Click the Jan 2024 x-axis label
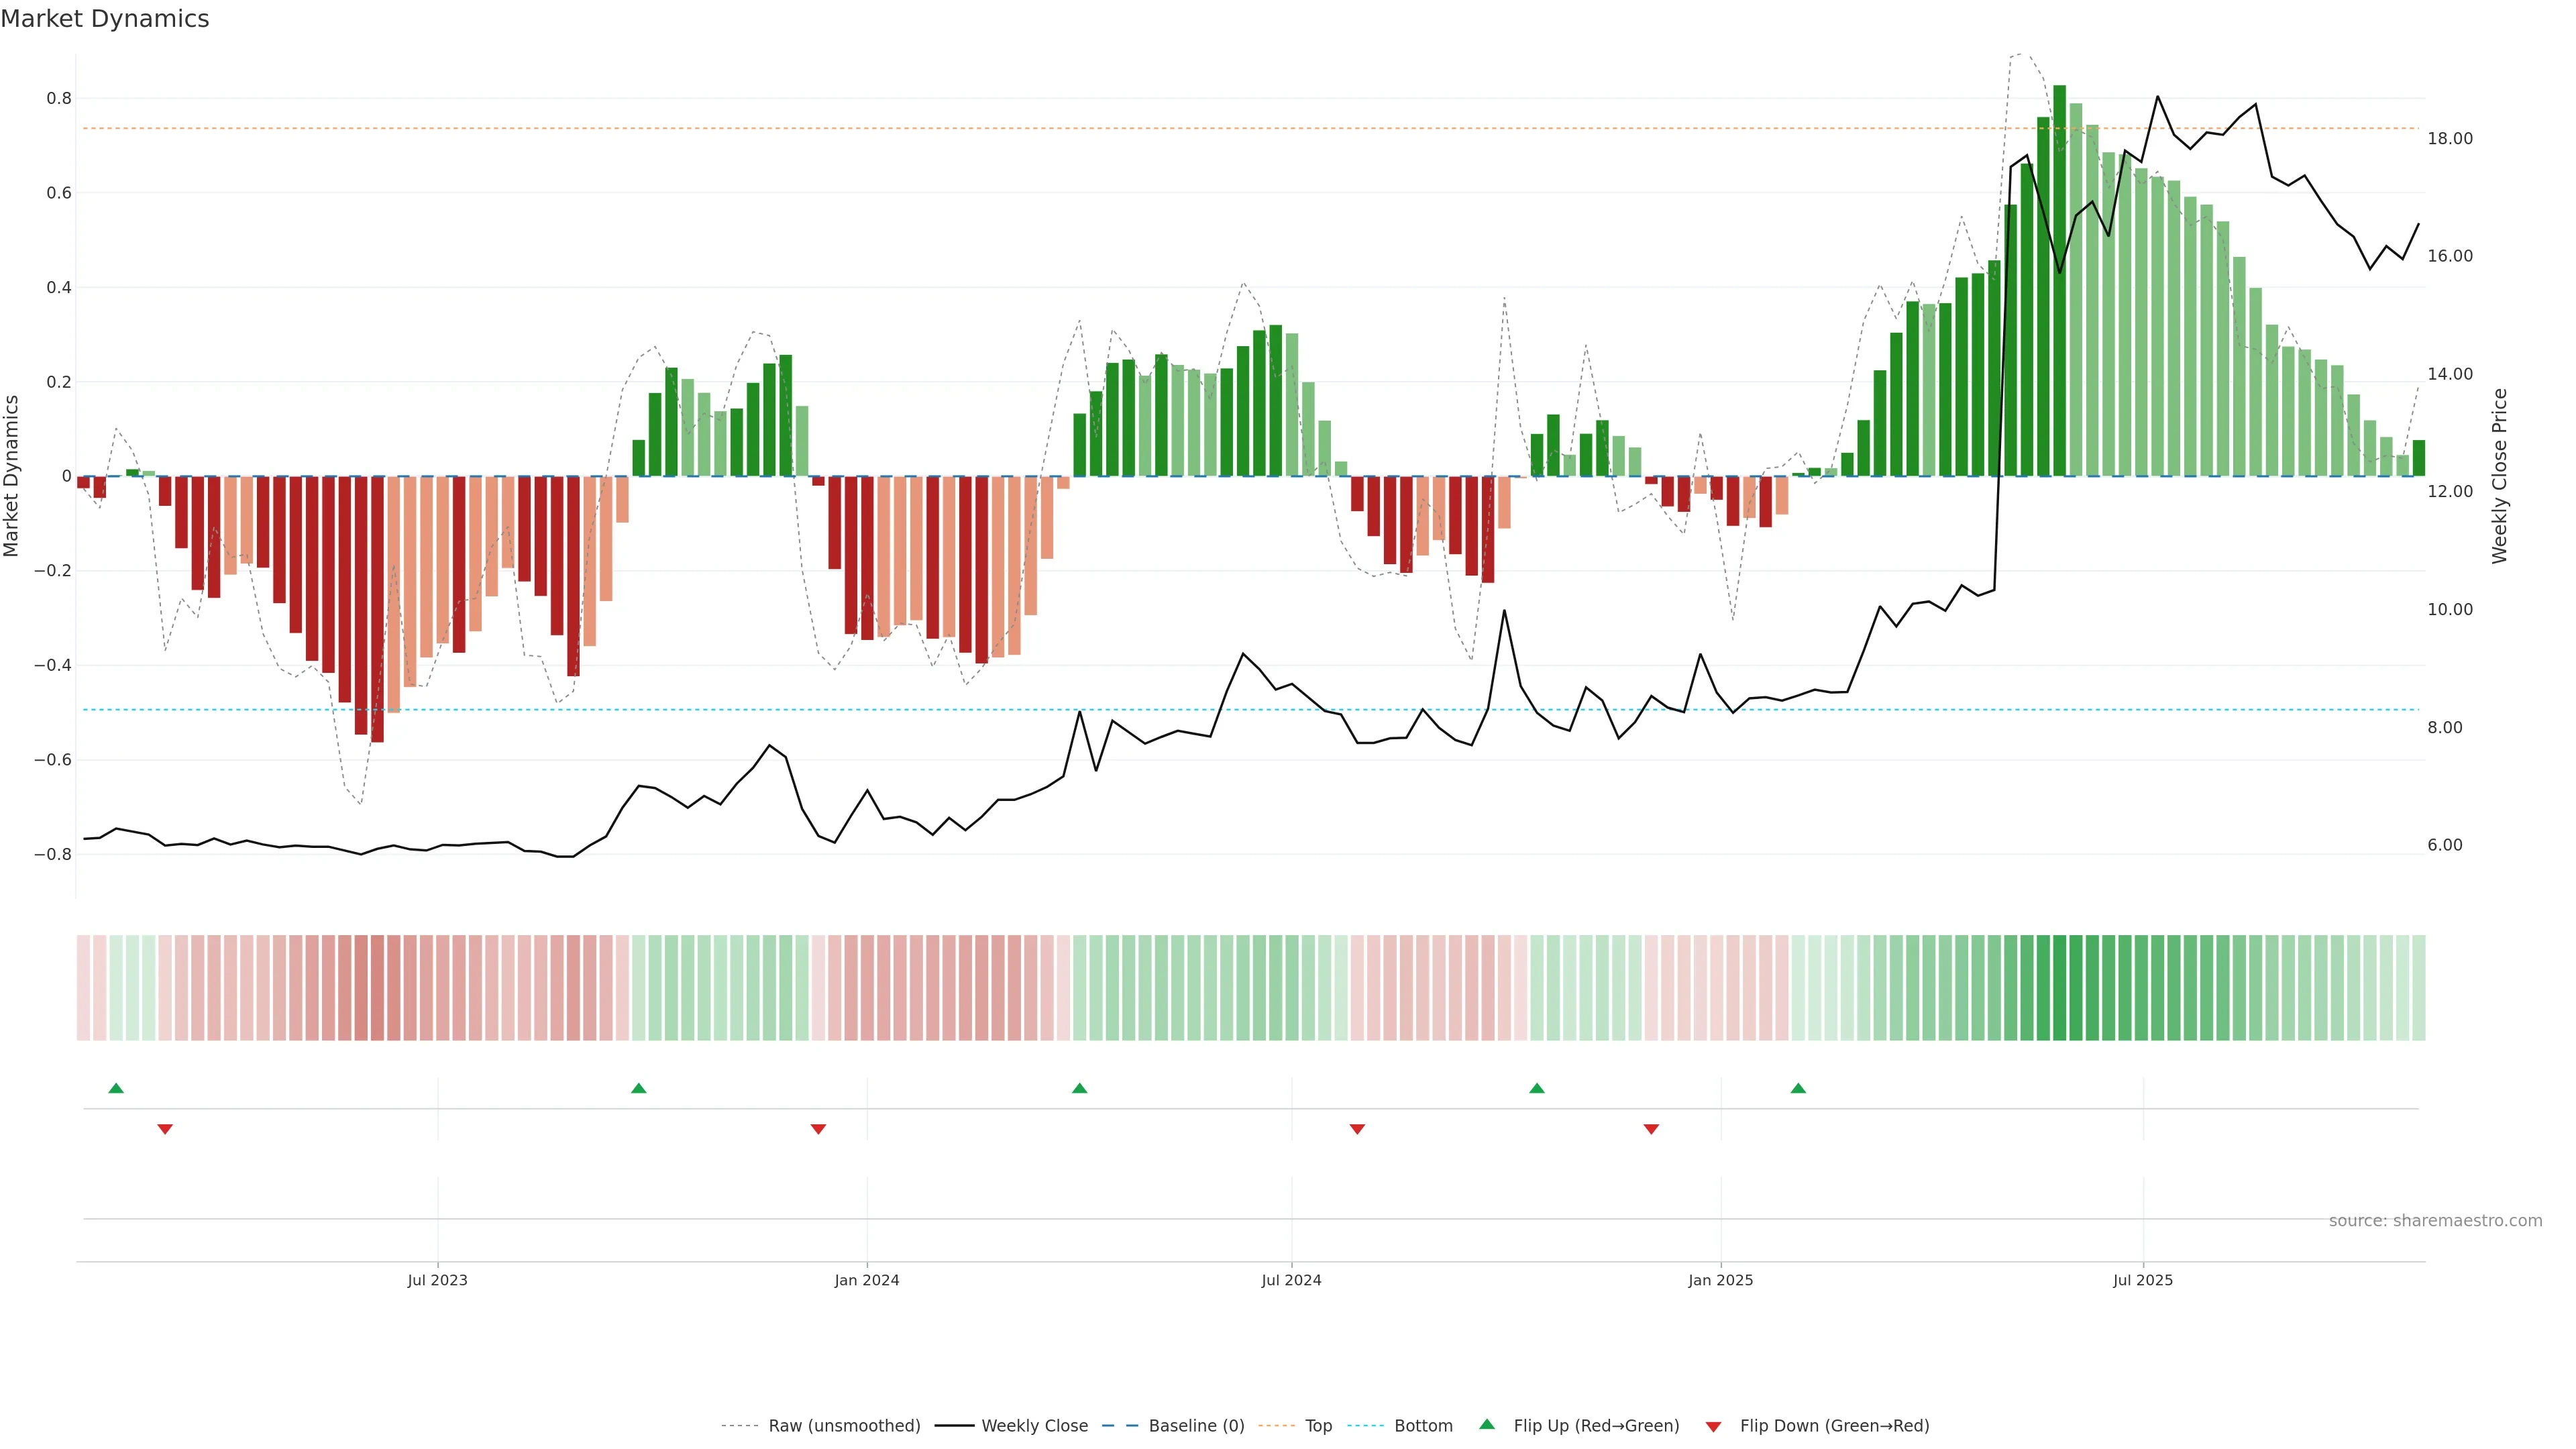Viewport: 2576px width, 1449px height. 867,1280
